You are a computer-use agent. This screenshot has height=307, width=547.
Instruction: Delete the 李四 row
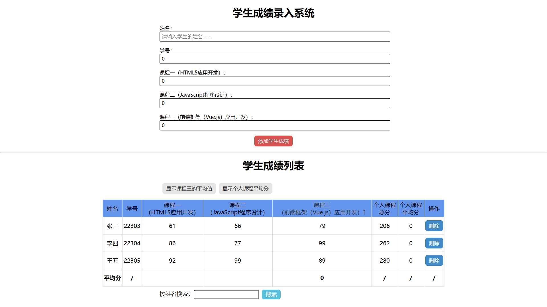(x=434, y=243)
